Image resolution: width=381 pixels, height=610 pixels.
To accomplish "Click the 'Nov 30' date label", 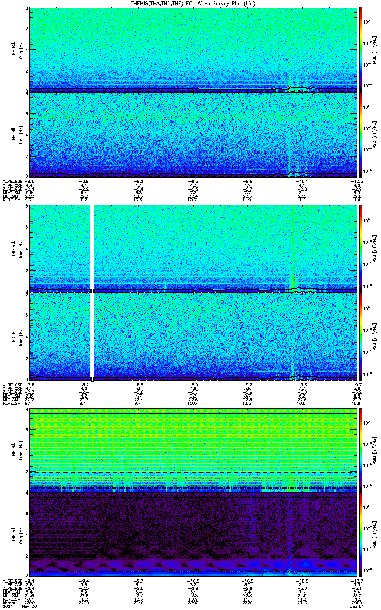I will (30, 606).
